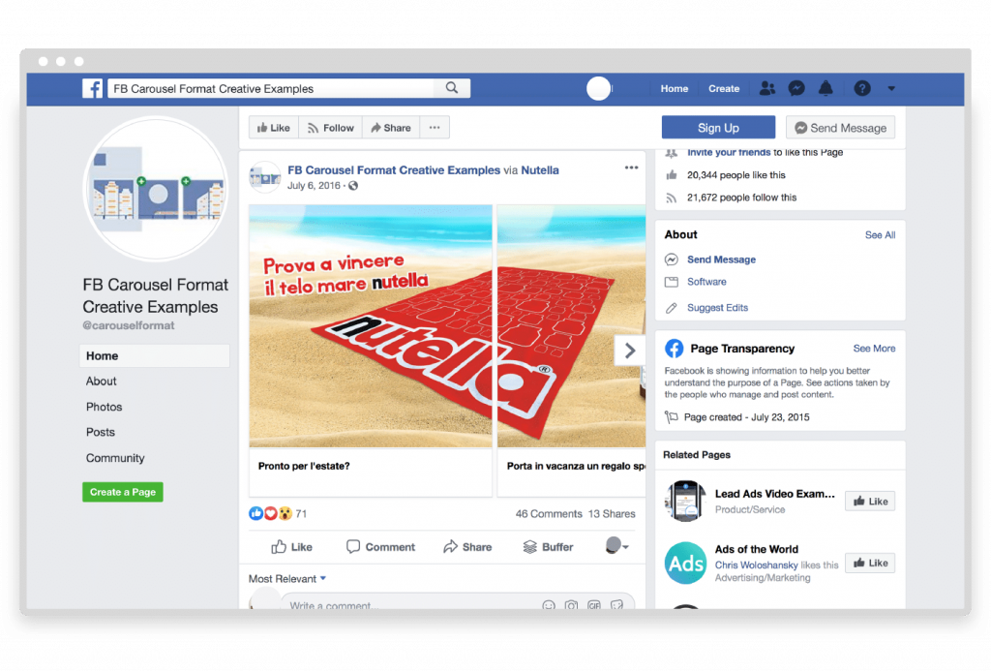Screen dimensions: 991x672
Task: Insert an emoji in the comment box
Action: pyautogui.click(x=549, y=604)
